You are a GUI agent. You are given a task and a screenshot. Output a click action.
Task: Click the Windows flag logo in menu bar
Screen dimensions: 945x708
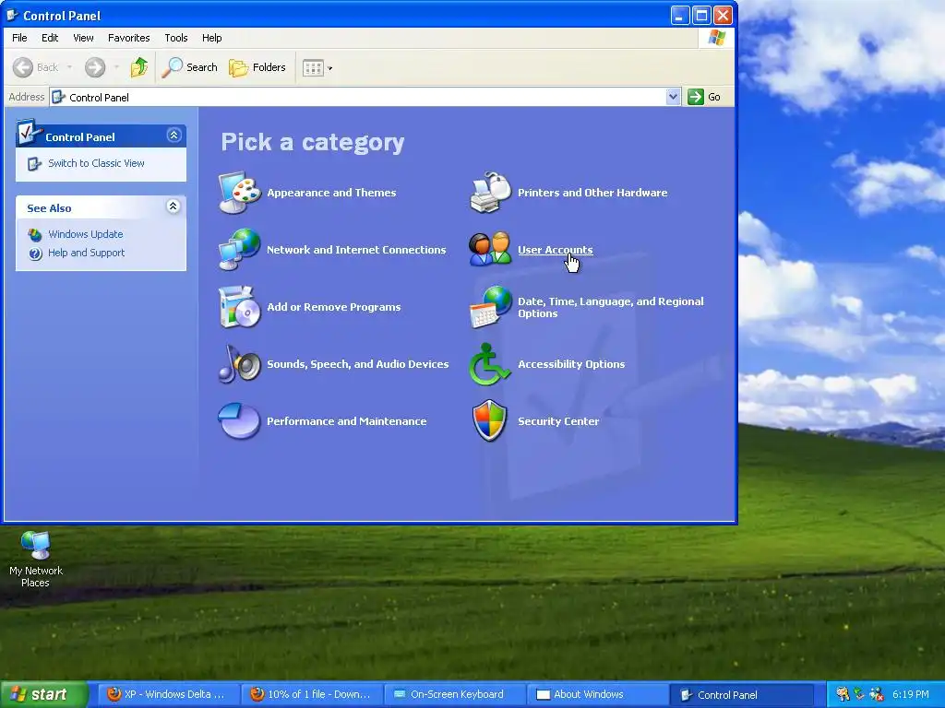[x=716, y=37]
